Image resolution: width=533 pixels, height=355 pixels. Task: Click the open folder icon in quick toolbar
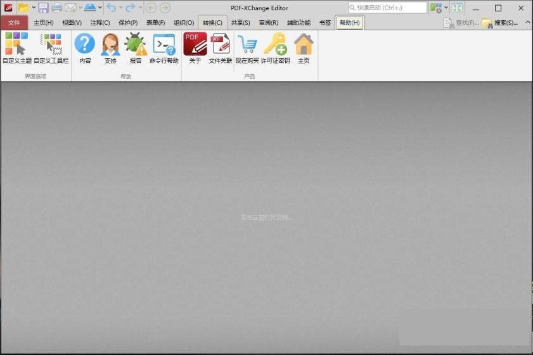tap(23, 8)
